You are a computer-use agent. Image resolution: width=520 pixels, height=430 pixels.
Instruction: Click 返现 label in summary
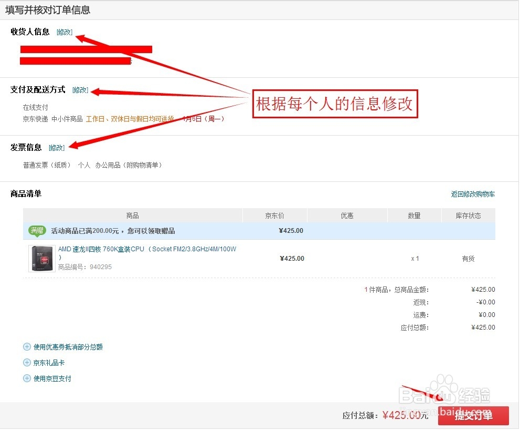(x=421, y=302)
